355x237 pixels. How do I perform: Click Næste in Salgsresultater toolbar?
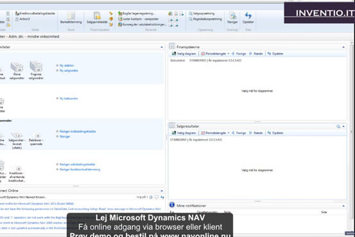[x=256, y=133]
